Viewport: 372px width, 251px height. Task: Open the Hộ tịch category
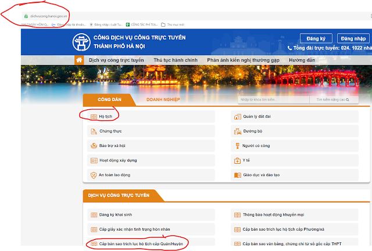tap(105, 117)
